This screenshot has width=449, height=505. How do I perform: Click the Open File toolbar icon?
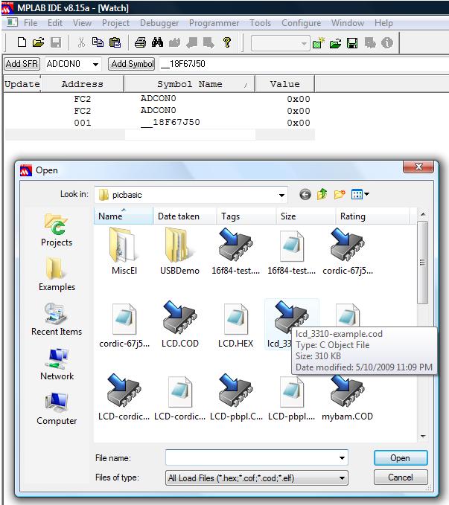[x=39, y=42]
